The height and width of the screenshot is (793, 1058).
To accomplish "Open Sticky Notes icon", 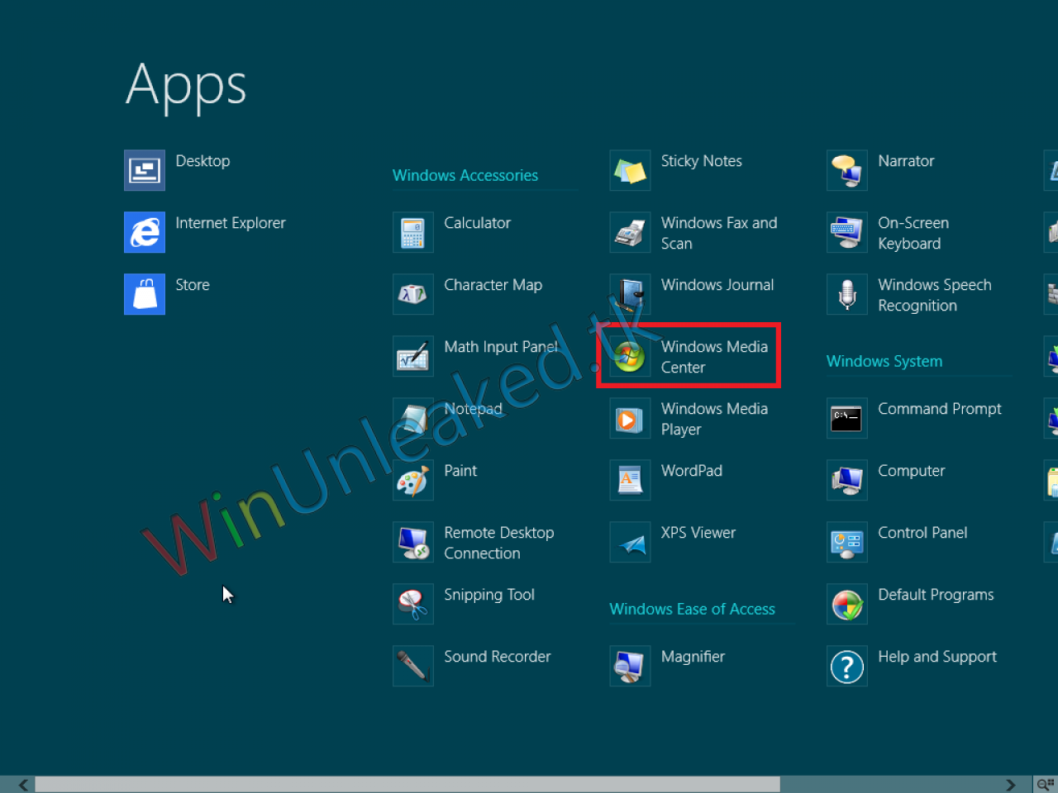I will pos(630,170).
